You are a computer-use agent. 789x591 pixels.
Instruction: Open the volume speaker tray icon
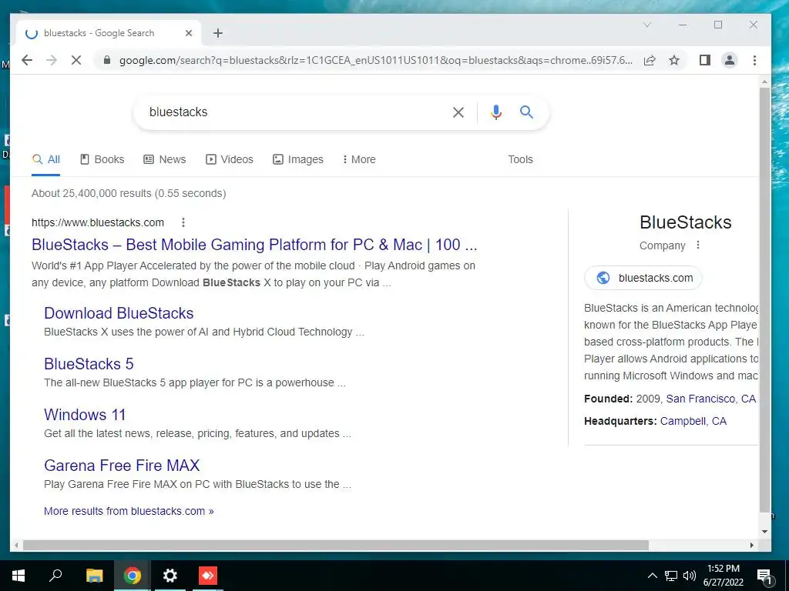tap(690, 576)
